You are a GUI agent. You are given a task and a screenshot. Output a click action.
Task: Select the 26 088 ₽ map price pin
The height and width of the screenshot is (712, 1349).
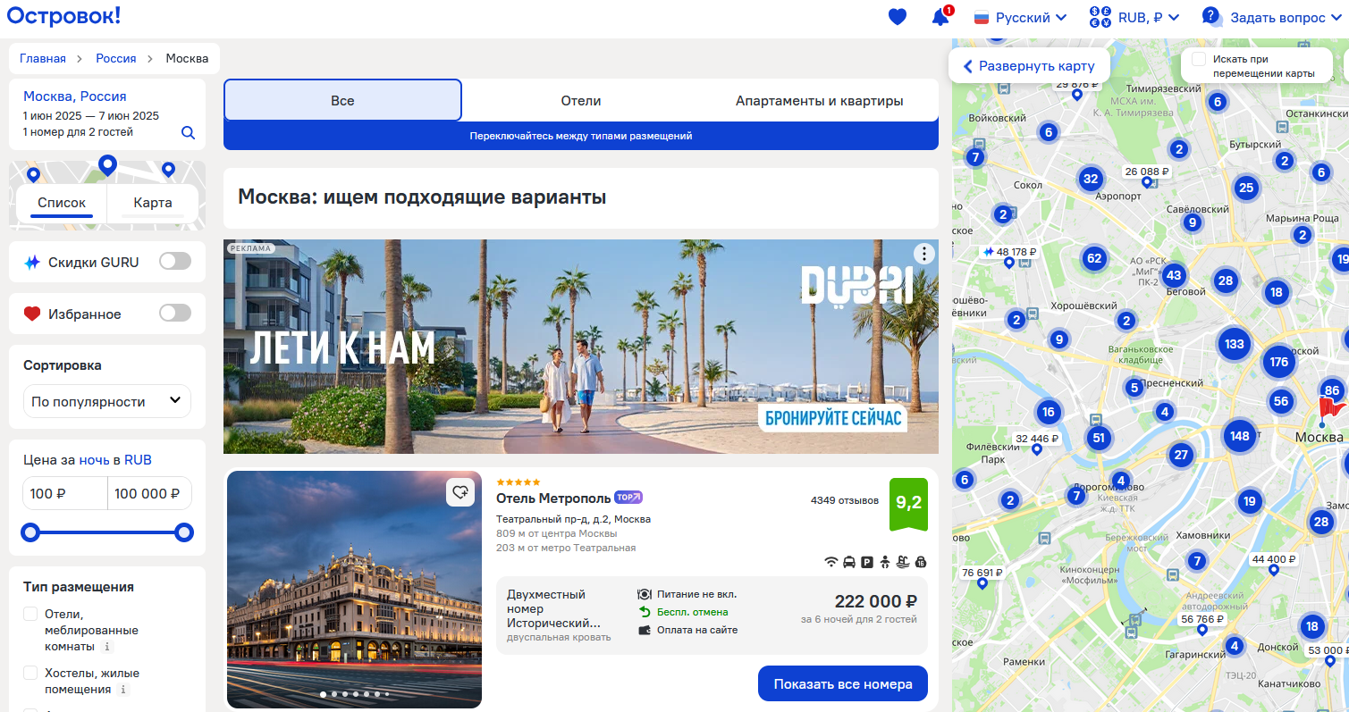pos(1147,172)
